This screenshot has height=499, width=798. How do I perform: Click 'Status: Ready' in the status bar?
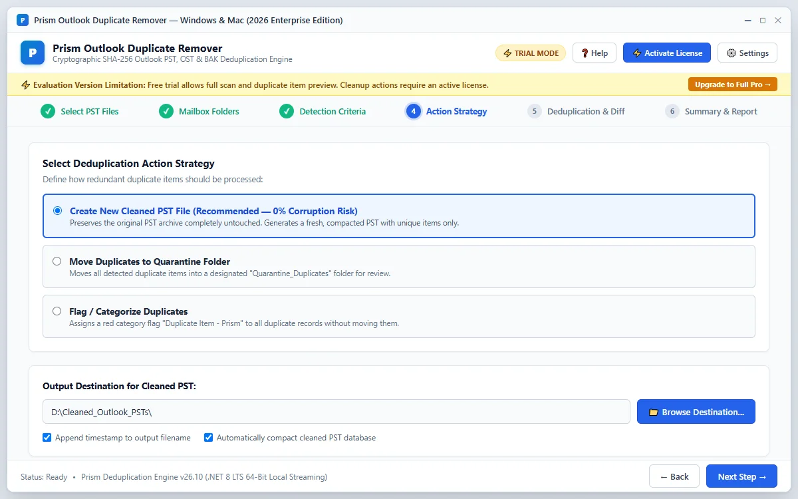pyautogui.click(x=44, y=477)
